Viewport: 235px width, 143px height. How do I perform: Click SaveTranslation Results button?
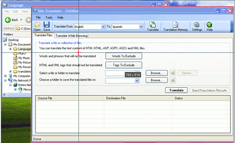tap(210, 90)
